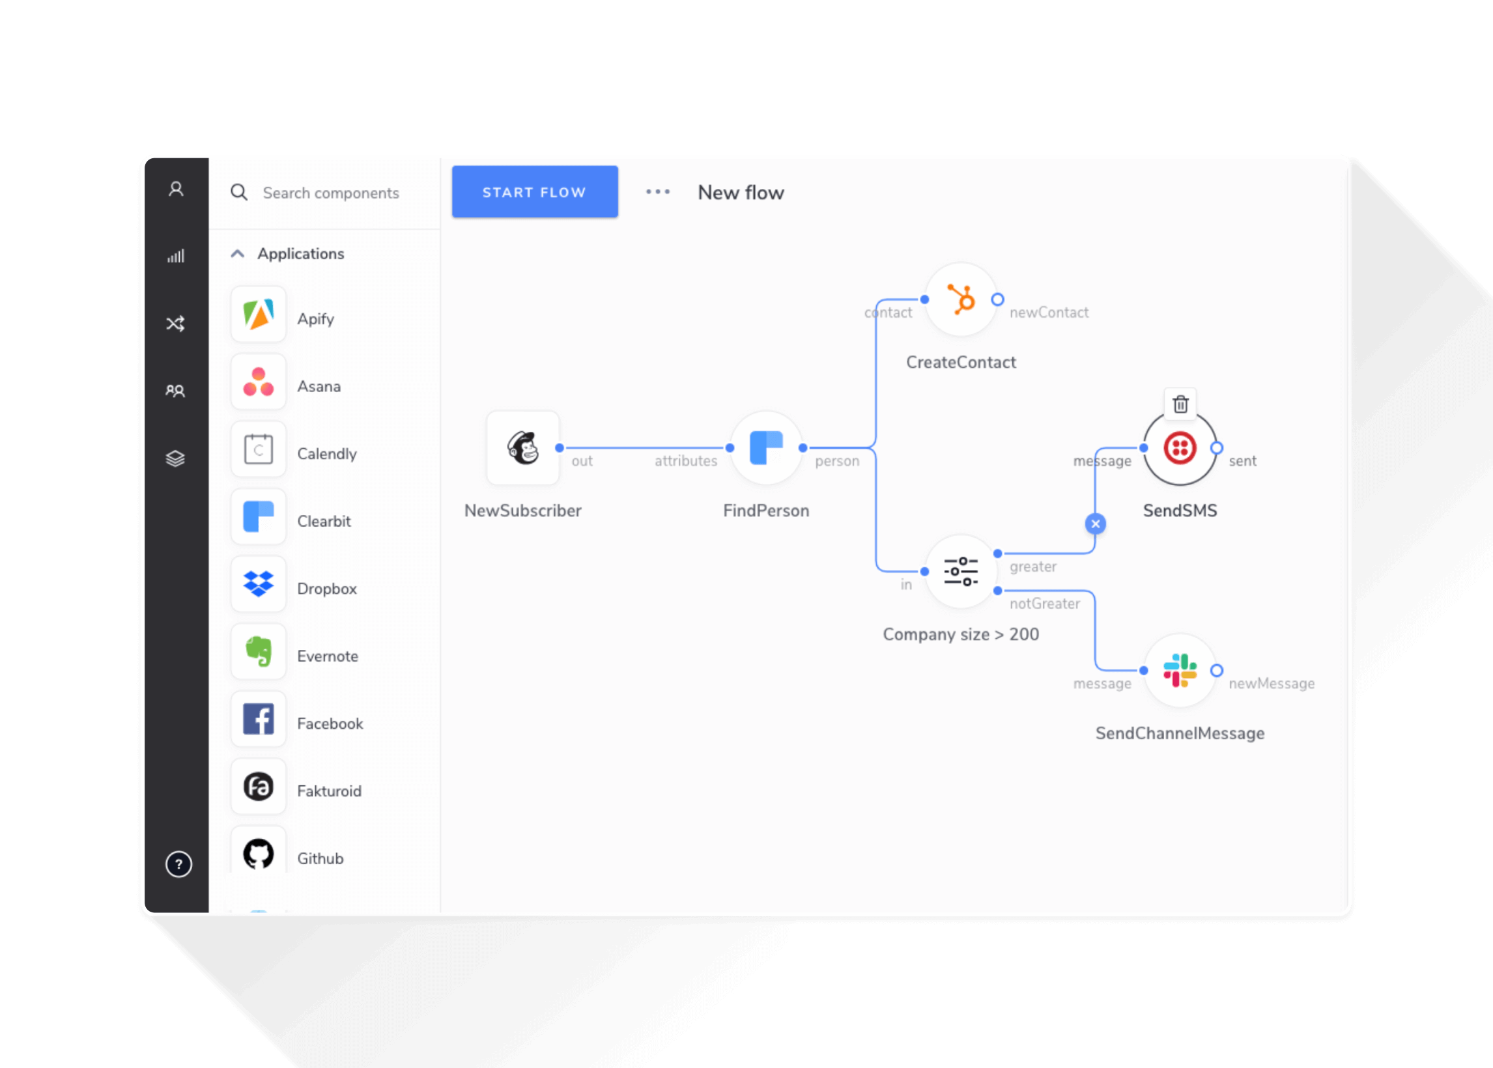This screenshot has height=1068, width=1493.
Task: Select the Clearbit FindPerson node
Action: tap(765, 448)
